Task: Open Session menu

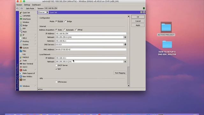Action: pyautogui.click(x=19, y=5)
